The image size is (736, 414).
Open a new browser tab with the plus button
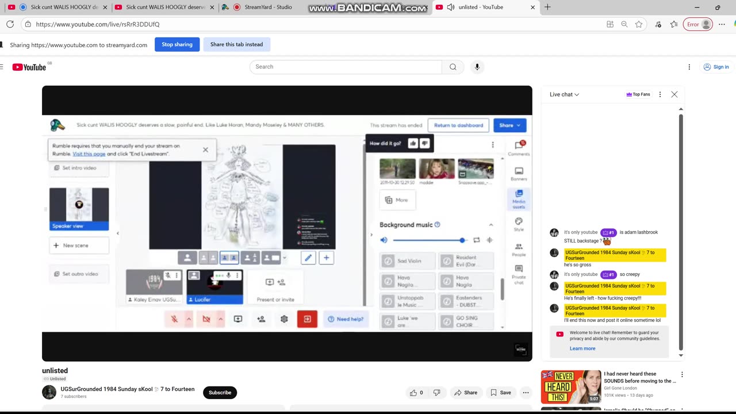(x=547, y=7)
